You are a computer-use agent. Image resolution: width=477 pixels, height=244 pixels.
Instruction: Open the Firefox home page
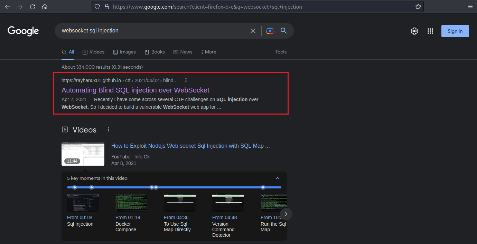click(x=45, y=7)
